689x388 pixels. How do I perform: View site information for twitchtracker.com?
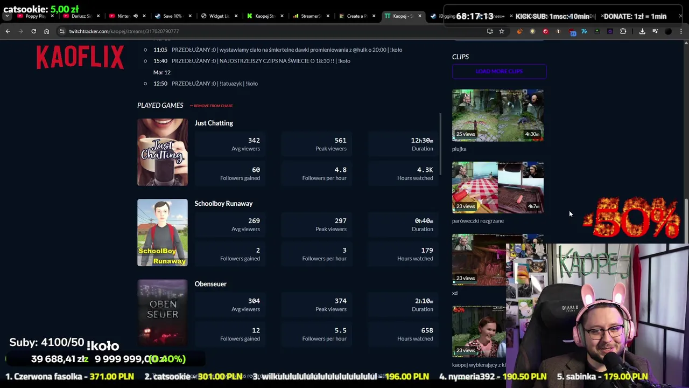point(62,31)
